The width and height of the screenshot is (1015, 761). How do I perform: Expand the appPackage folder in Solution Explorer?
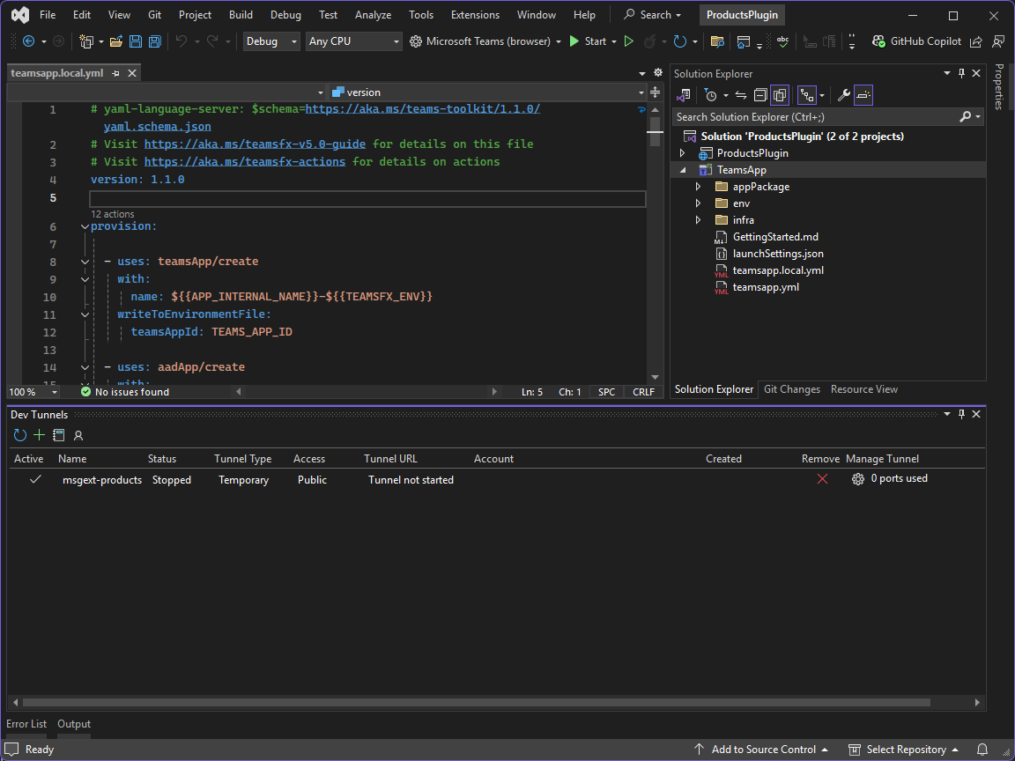tap(699, 187)
